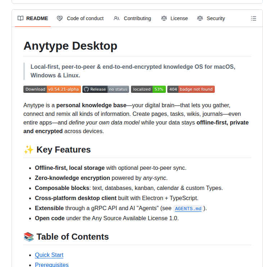Viewport: 263px width, 267px height.
Task: Open the AGENTS.md link
Action: point(188,209)
